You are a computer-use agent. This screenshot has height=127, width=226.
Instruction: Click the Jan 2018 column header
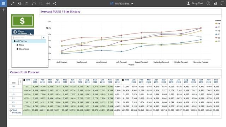point(35,81)
